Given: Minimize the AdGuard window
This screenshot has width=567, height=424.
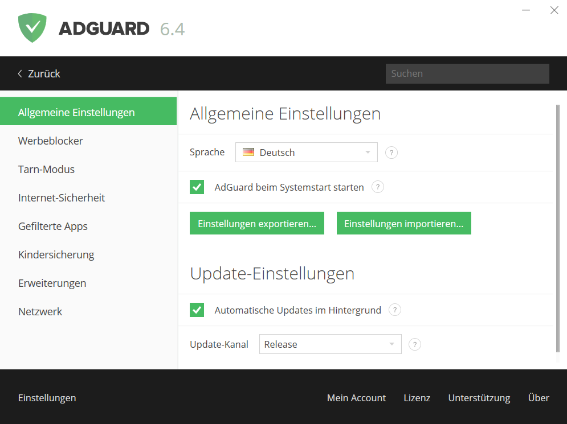Looking at the screenshot, I should point(526,10).
